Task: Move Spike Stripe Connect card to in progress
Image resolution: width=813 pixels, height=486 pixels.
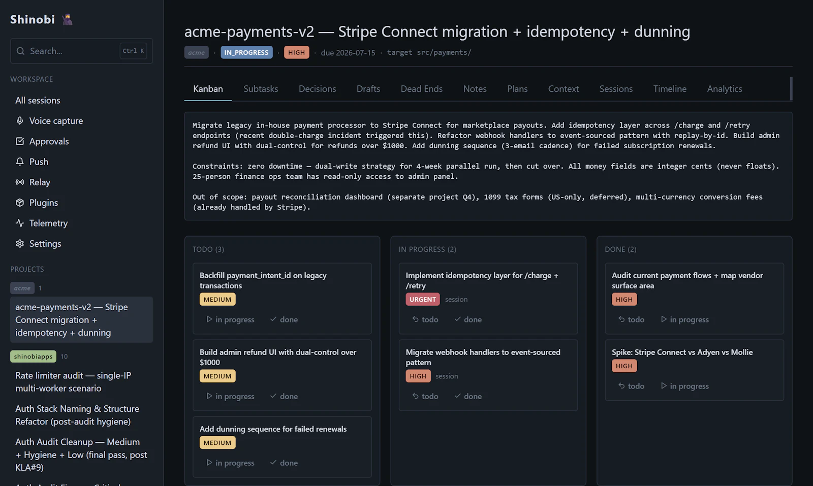Action: pos(684,386)
